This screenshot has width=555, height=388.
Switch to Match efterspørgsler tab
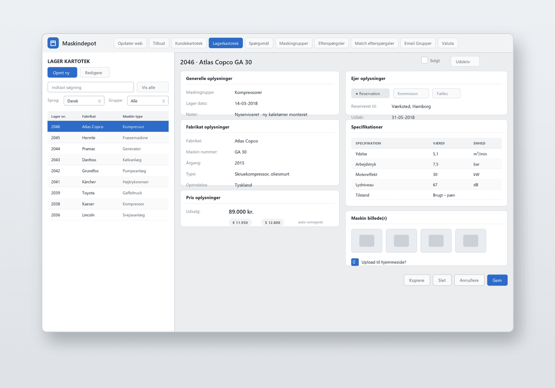374,43
